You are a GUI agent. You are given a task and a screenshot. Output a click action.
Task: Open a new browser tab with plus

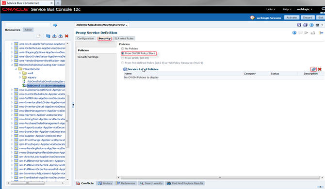tap(58, 3)
